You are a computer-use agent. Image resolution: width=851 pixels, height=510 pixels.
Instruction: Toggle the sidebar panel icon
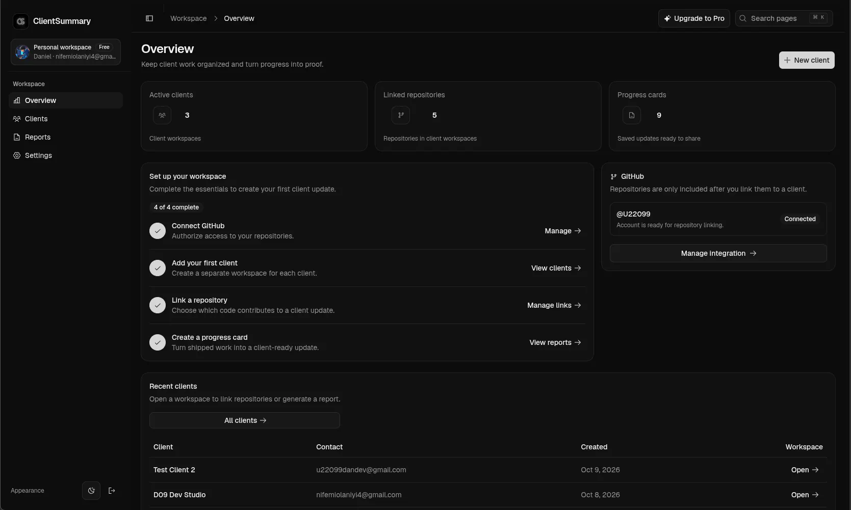point(149,18)
